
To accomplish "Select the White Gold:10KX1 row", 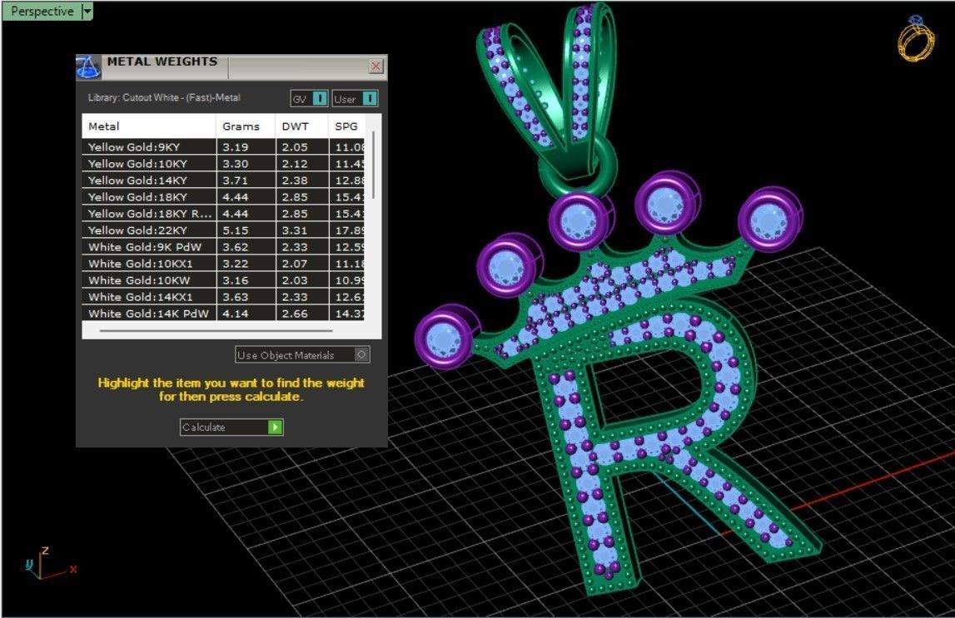I will [223, 264].
